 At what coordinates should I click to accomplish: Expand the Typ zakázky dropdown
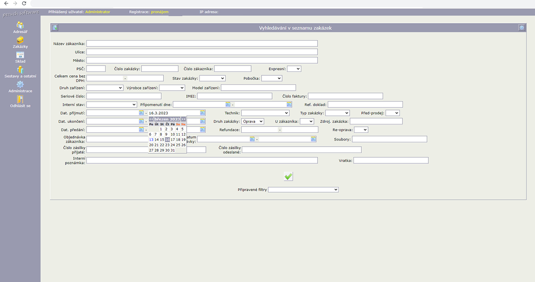click(x=337, y=113)
